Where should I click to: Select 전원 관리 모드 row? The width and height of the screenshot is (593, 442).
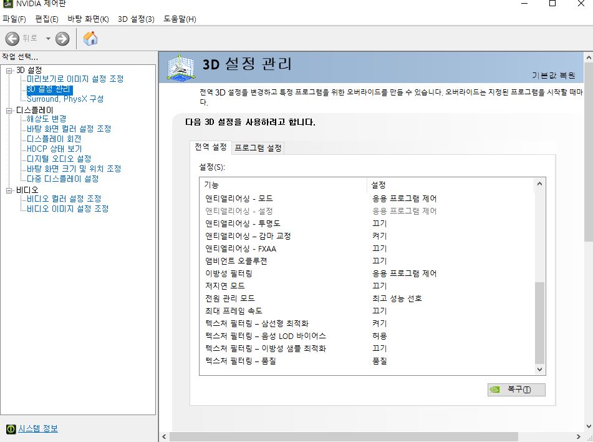[367, 298]
